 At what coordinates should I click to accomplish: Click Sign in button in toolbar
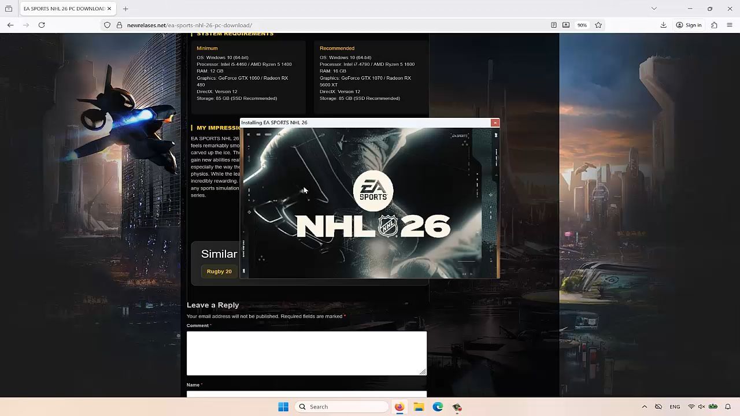(689, 25)
